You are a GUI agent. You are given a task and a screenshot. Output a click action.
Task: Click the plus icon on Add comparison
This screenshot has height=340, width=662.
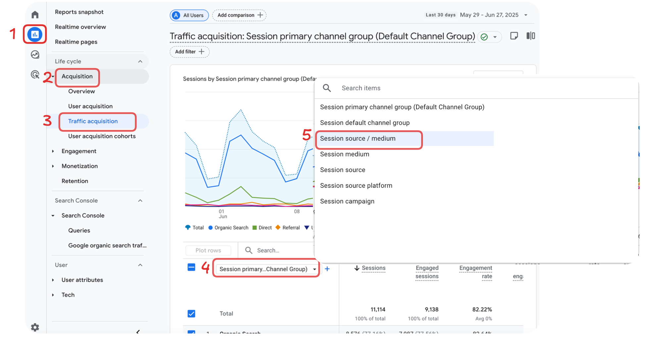tap(260, 15)
